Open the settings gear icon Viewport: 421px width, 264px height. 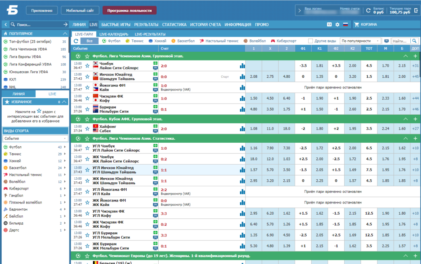pos(337,24)
